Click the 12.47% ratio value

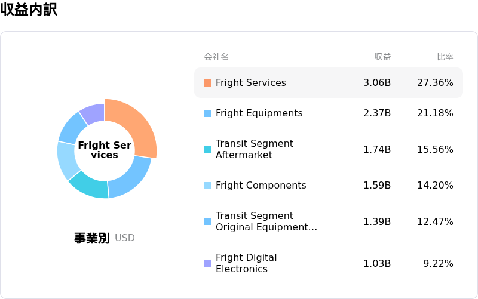(x=435, y=221)
